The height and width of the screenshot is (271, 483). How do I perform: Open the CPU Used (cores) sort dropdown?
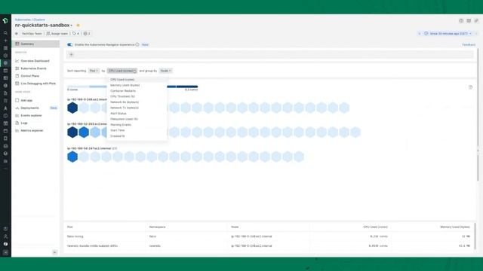(122, 71)
